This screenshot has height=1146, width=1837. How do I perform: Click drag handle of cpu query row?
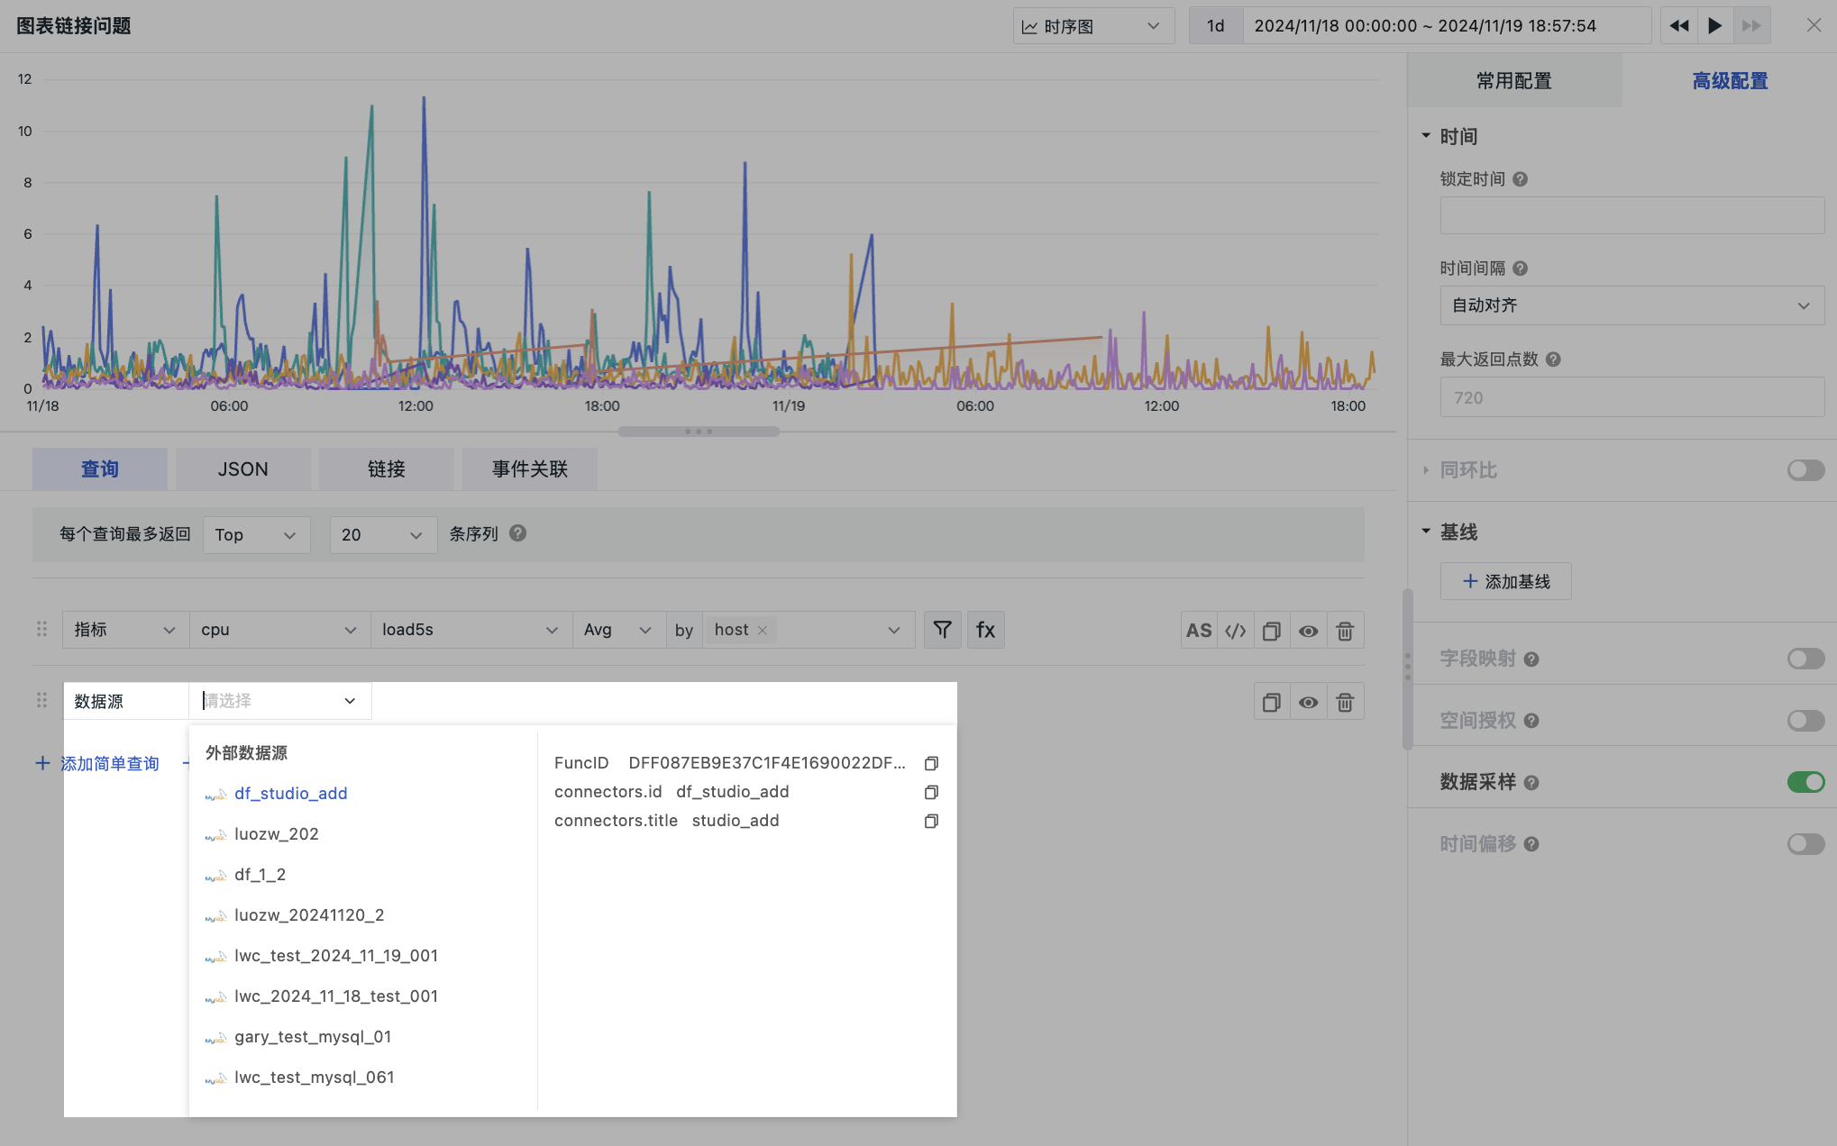click(41, 629)
